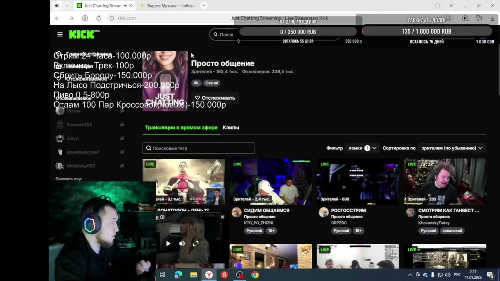Open the browser profile avatar
This screenshot has height=281, width=500.
pyautogui.click(x=437, y=5)
